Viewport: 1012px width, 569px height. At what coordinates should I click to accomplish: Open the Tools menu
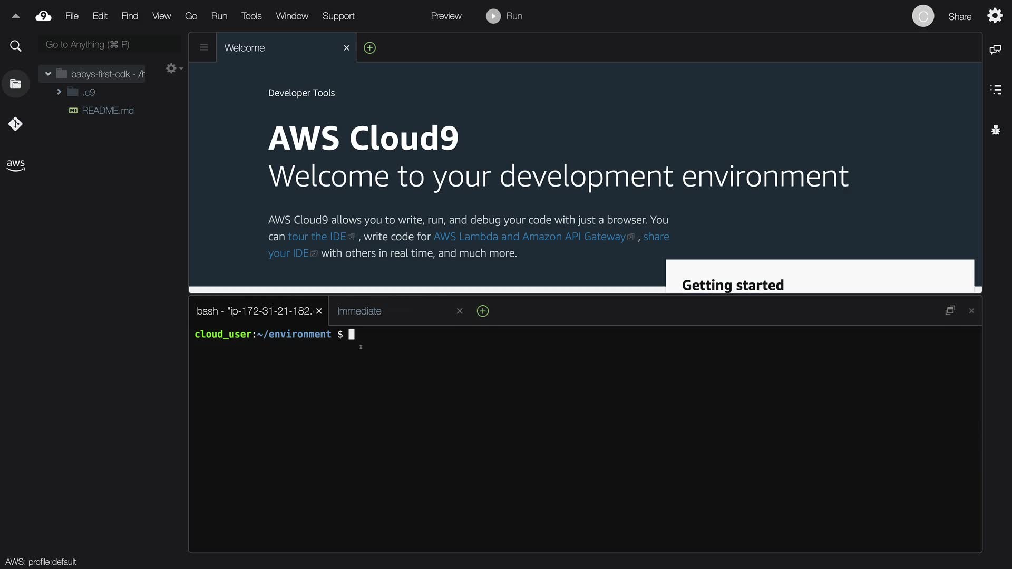(251, 16)
